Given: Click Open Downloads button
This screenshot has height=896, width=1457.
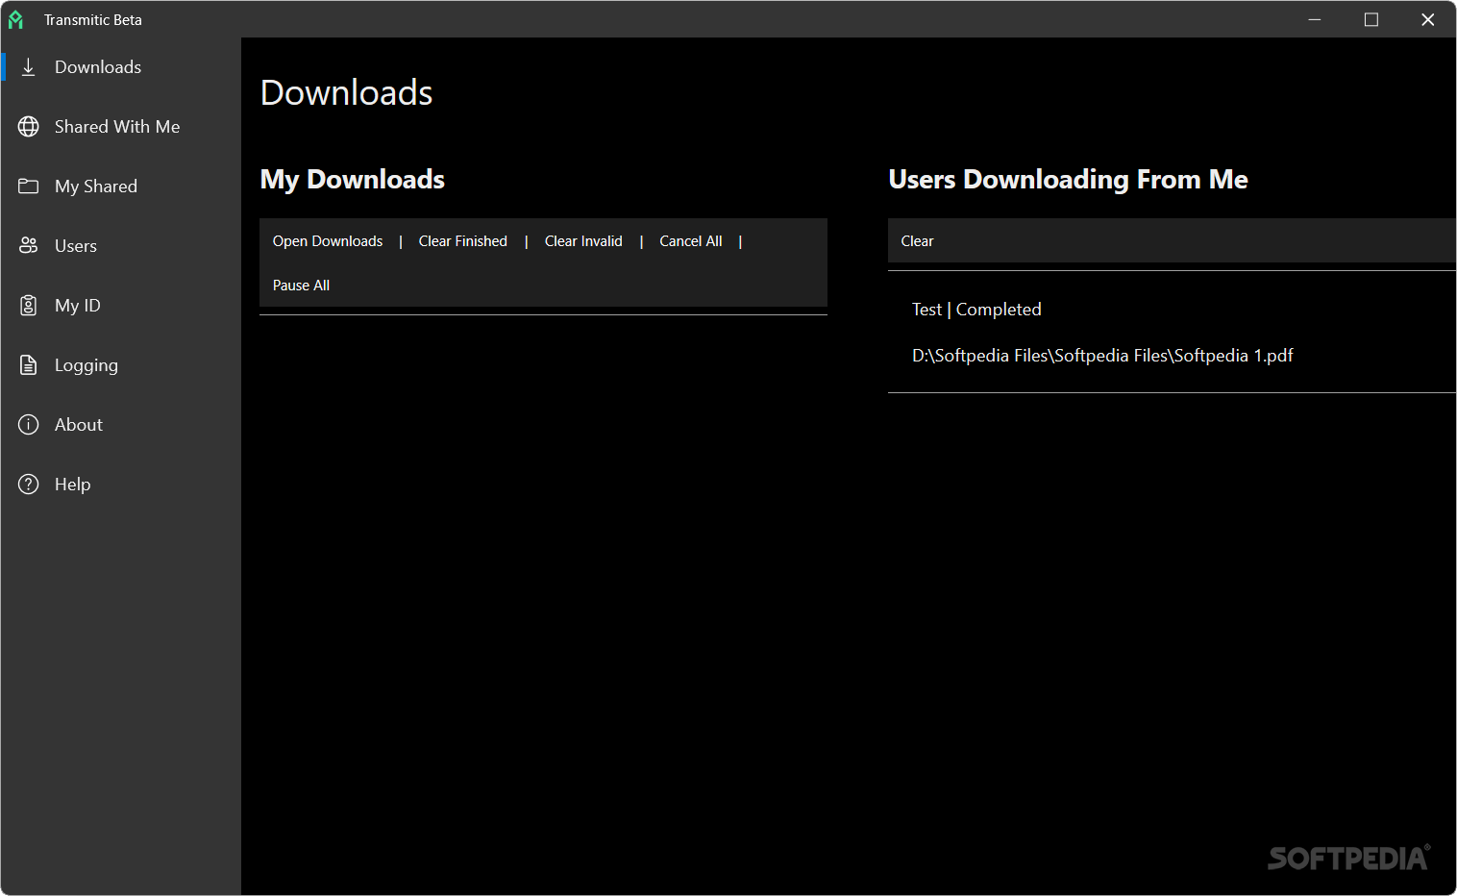Looking at the screenshot, I should coord(328,241).
